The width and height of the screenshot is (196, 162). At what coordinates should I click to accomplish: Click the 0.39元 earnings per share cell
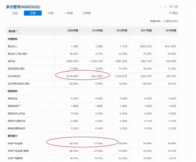tap(74, 99)
